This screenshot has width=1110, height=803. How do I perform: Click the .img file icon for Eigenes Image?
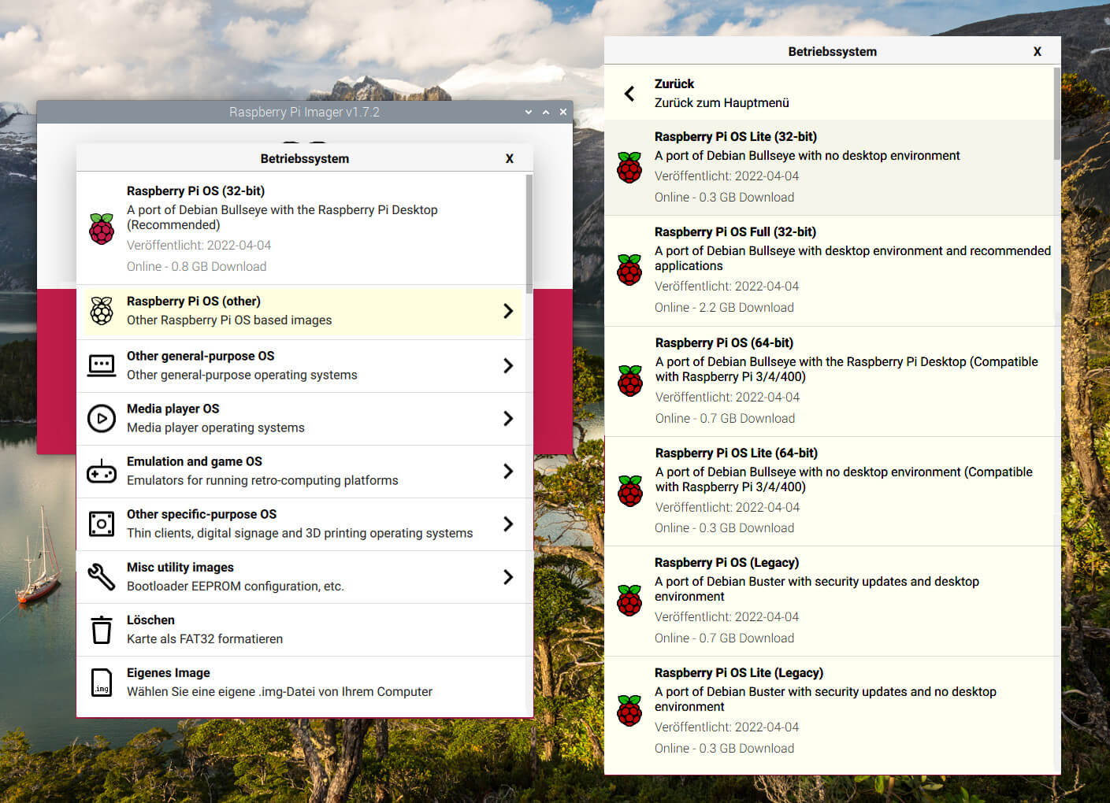coord(102,682)
